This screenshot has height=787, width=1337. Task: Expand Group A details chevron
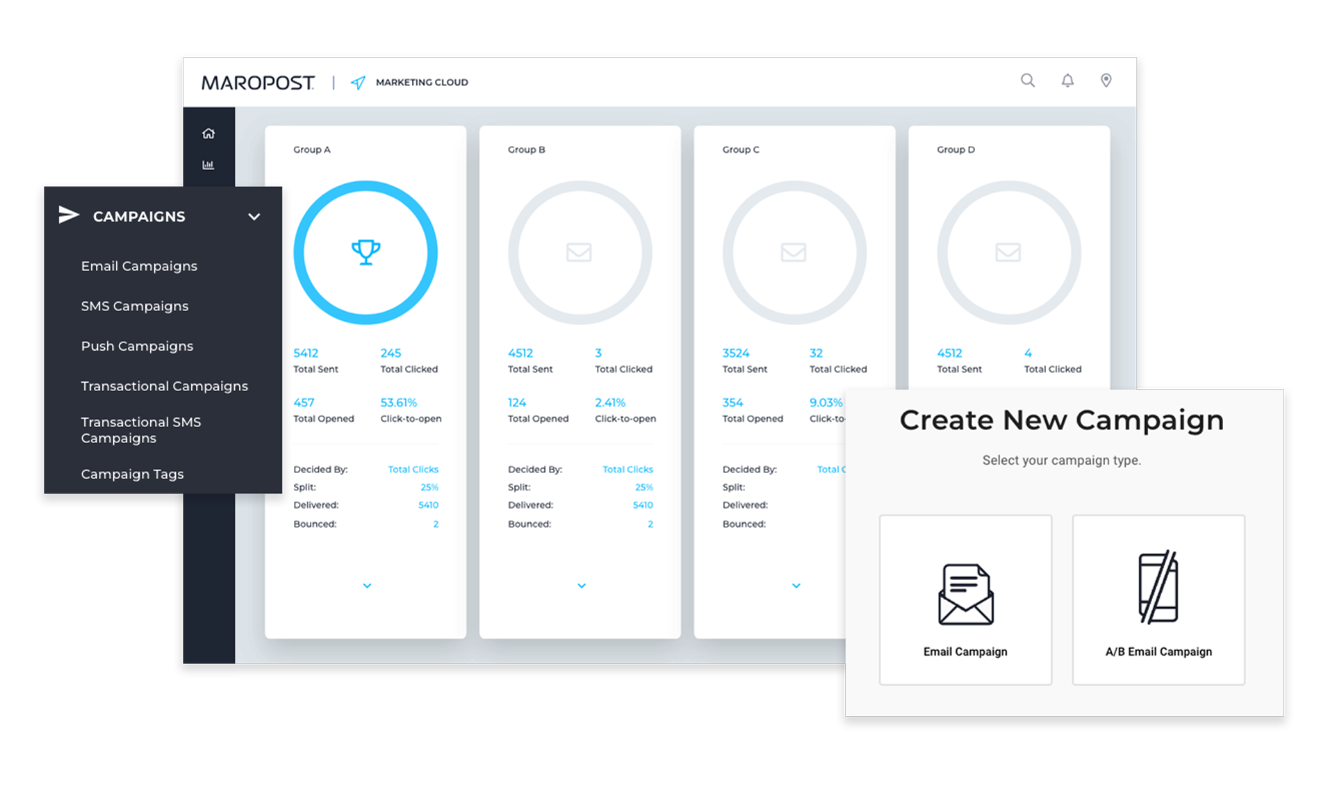[x=367, y=586]
